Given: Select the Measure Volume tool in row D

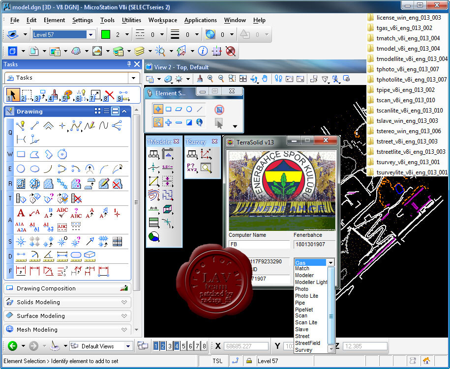Looking at the screenshot, I should click(x=90, y=256).
